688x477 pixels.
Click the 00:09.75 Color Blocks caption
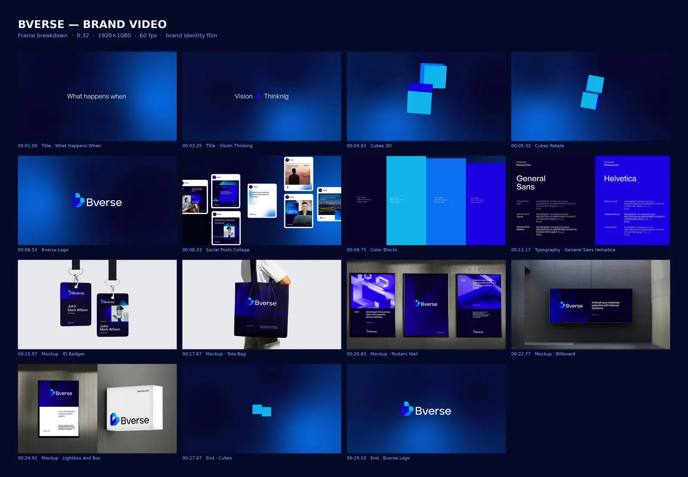click(x=372, y=250)
